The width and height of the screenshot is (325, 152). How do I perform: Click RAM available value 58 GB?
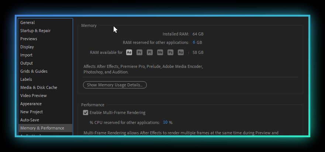coord(198,52)
